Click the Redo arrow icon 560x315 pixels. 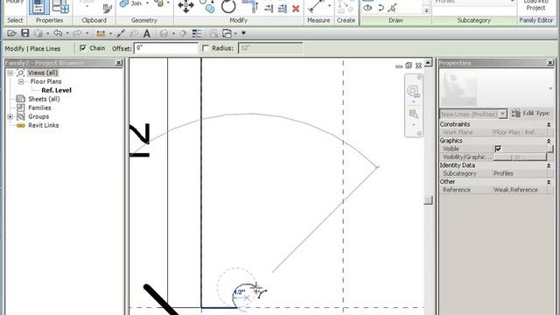tap(77, 33)
